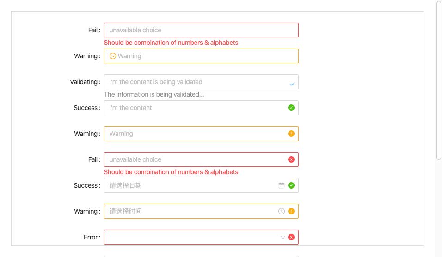Viewport: 442px width, 257px height.
Task: Click the clock icon in time picker
Action: [281, 211]
